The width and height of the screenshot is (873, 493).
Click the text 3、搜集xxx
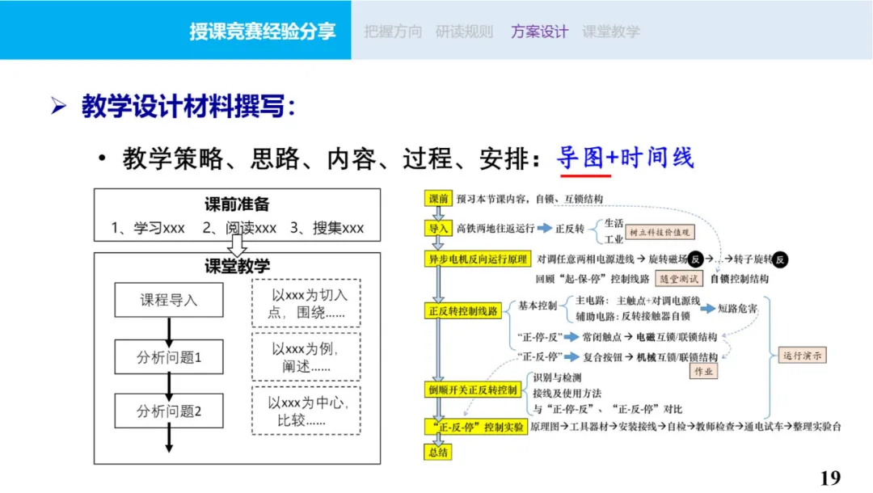[x=327, y=228]
